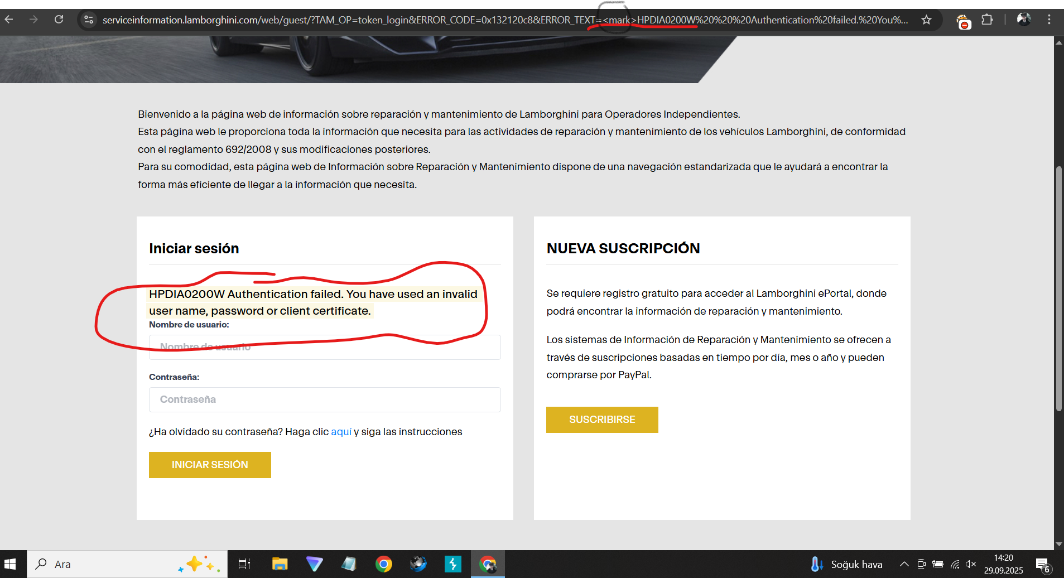Screen dimensions: 1064x578
Task: Click the browser forward arrow
Action: [33, 20]
